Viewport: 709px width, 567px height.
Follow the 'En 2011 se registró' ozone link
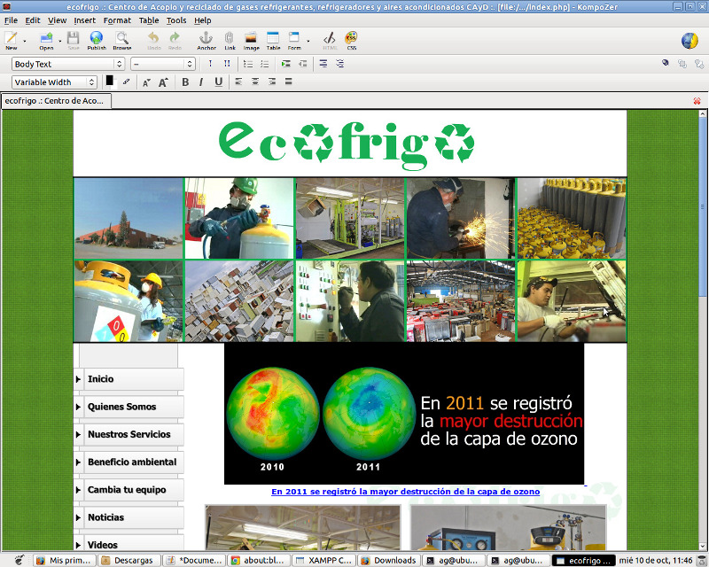pos(406,492)
